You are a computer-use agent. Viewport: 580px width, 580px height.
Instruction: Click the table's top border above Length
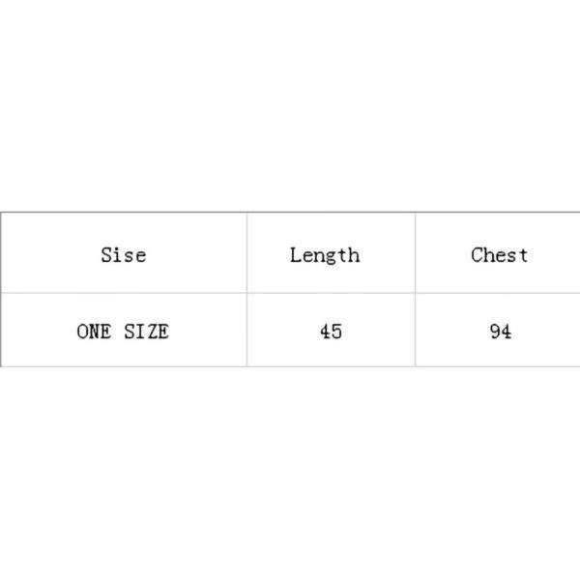(x=331, y=212)
